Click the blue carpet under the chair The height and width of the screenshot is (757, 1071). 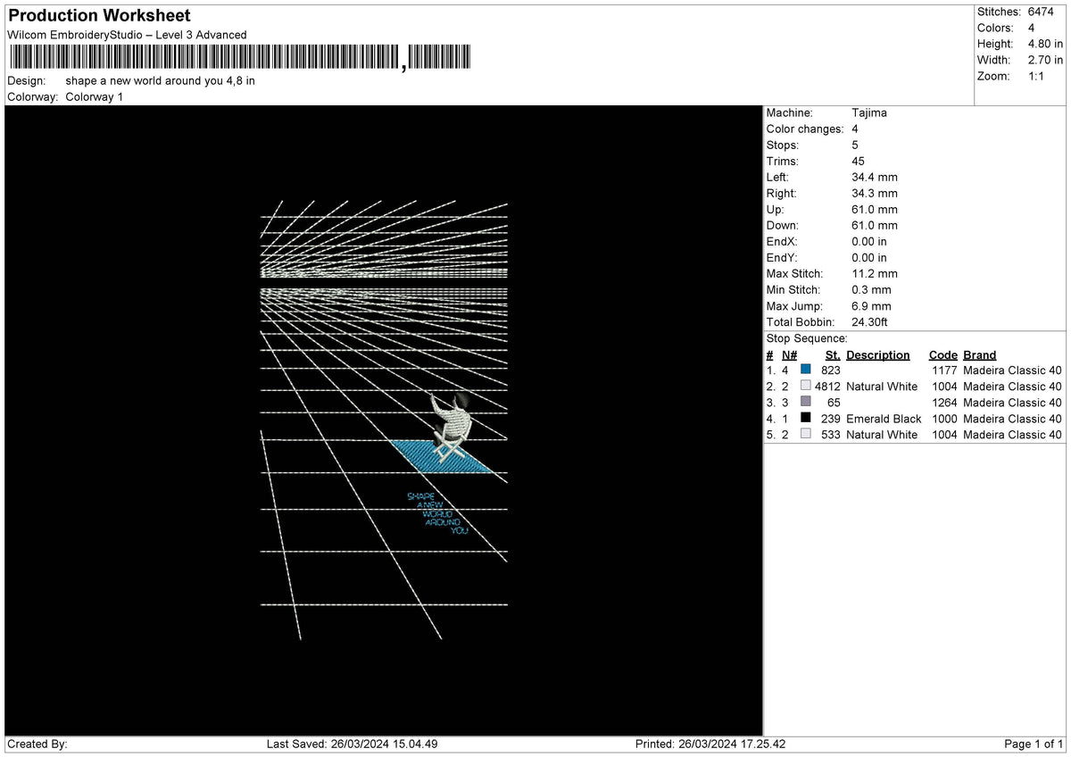(443, 455)
